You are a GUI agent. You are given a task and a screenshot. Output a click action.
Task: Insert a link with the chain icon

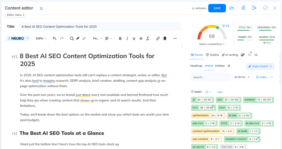coord(158,39)
